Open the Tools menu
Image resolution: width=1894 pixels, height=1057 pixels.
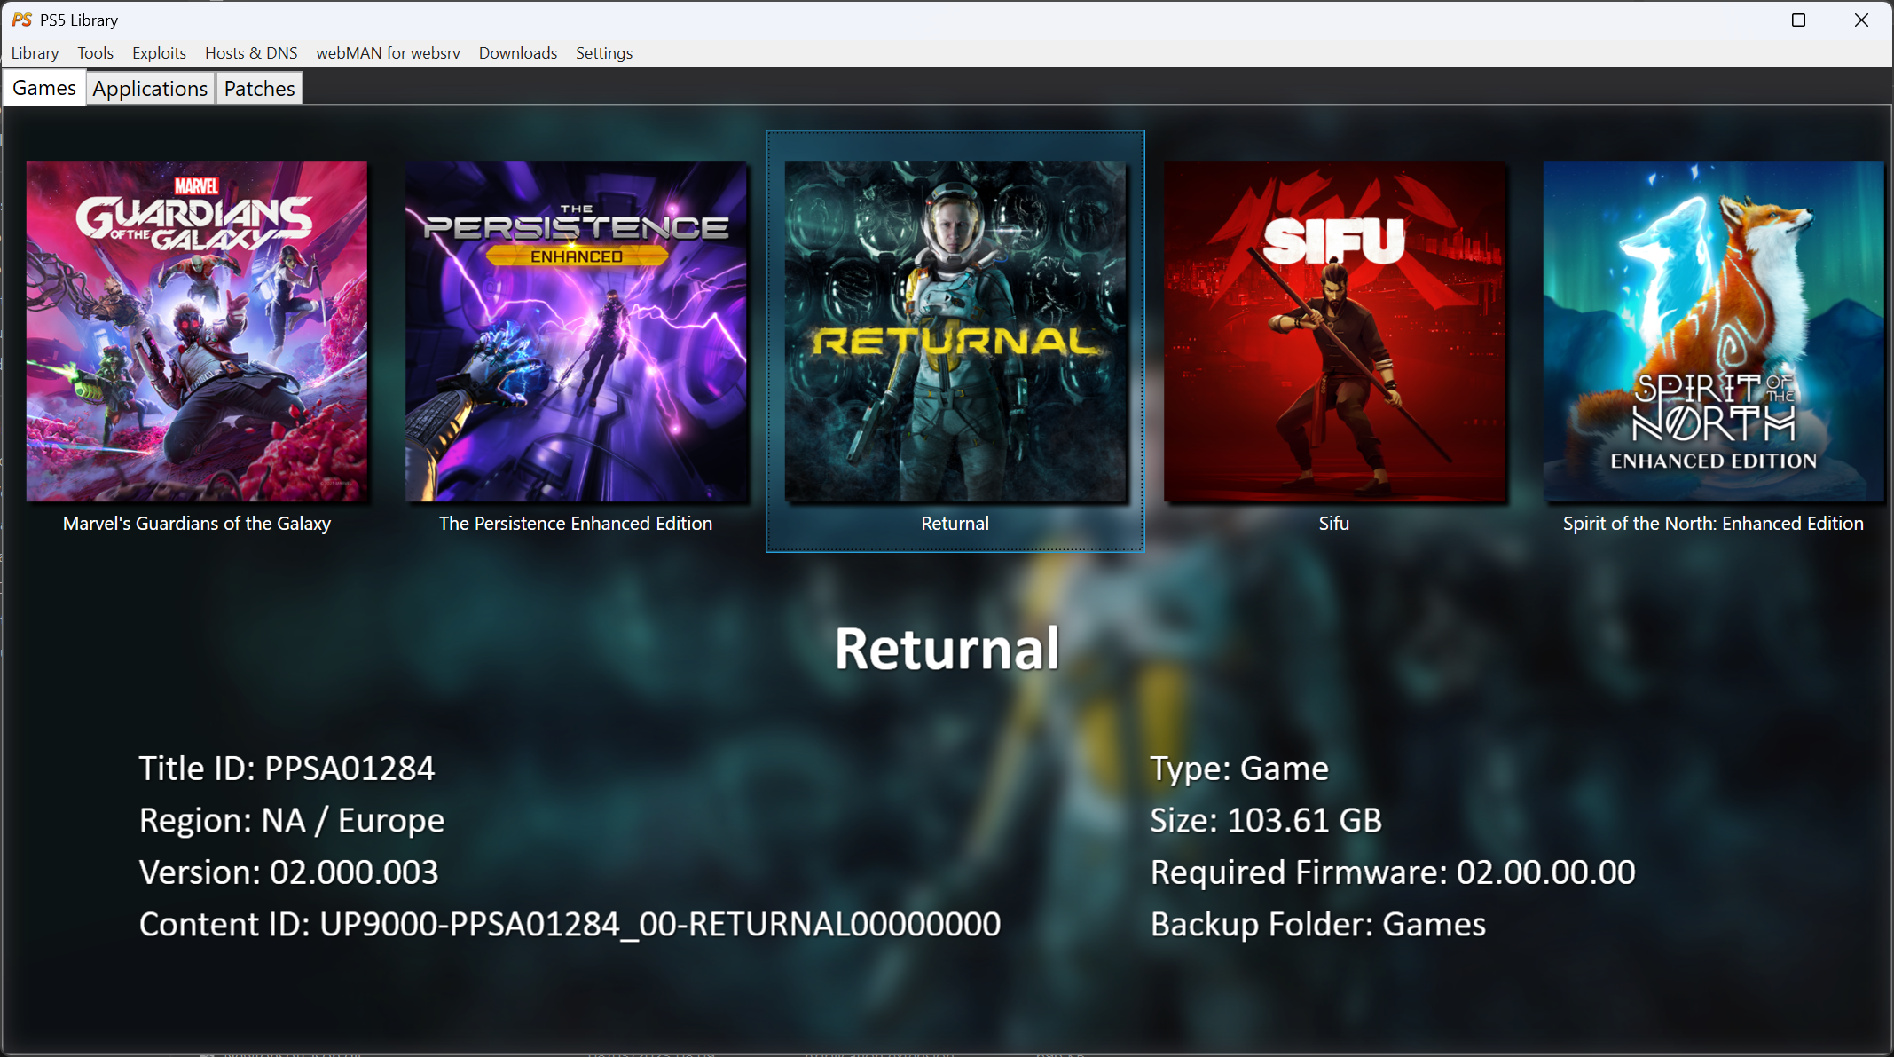[x=95, y=53]
